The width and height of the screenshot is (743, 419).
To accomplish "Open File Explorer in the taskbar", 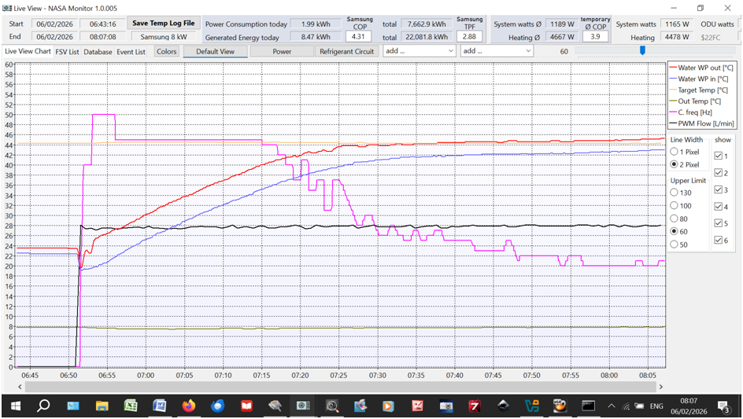I will tap(102, 406).
